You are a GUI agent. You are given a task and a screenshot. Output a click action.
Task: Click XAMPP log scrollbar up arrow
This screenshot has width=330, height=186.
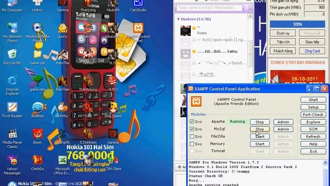click(x=325, y=162)
